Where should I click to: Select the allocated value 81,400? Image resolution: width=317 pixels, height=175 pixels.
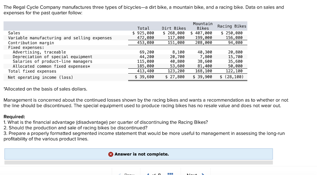coord(205,66)
